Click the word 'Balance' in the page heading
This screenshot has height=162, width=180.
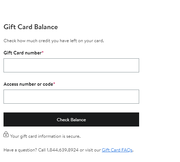[x=46, y=27]
